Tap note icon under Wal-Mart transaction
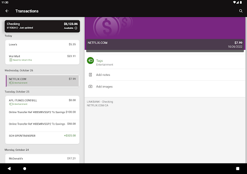 11,60
